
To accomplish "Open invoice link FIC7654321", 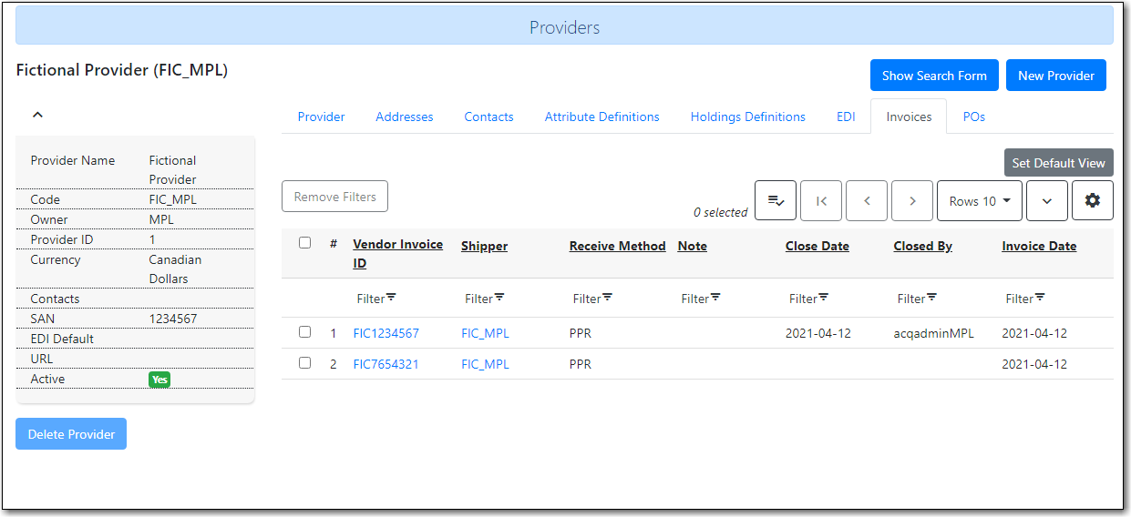I will [386, 364].
